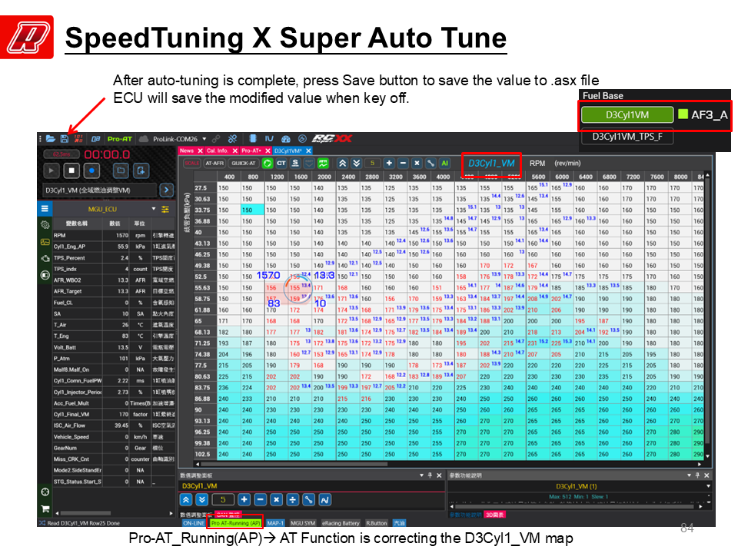Click the green AFR chart icon
The height and width of the screenshot is (553, 738).
point(323,163)
